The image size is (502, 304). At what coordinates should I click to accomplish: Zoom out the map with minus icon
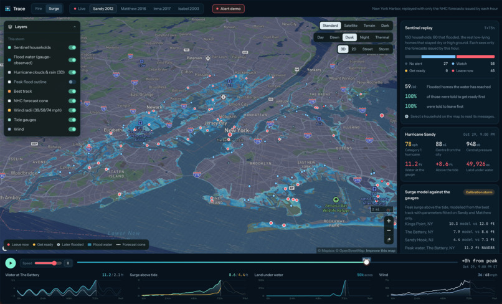389,230
